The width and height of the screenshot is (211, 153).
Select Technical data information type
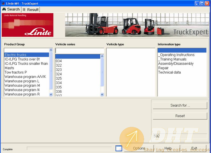pyautogui.click(x=182, y=72)
